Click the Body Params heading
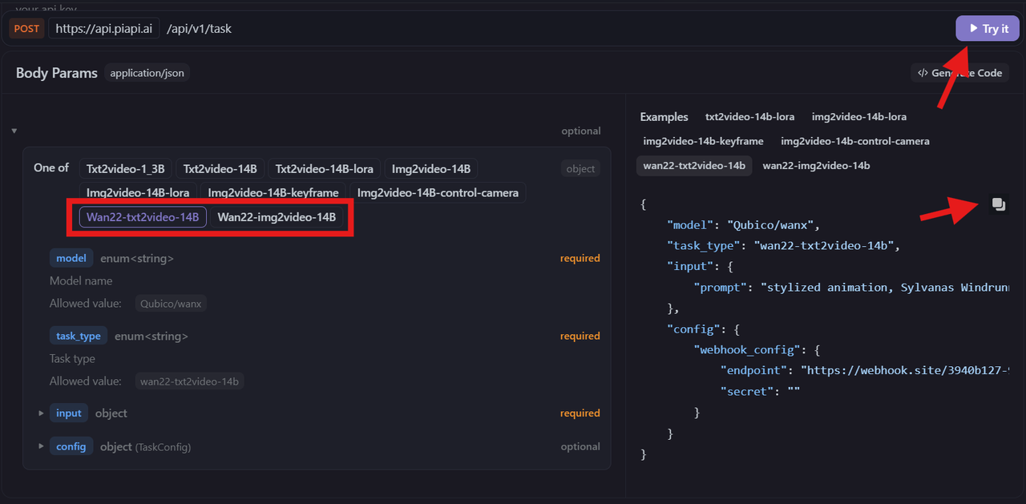Viewport: 1026px width, 504px height. coord(57,73)
